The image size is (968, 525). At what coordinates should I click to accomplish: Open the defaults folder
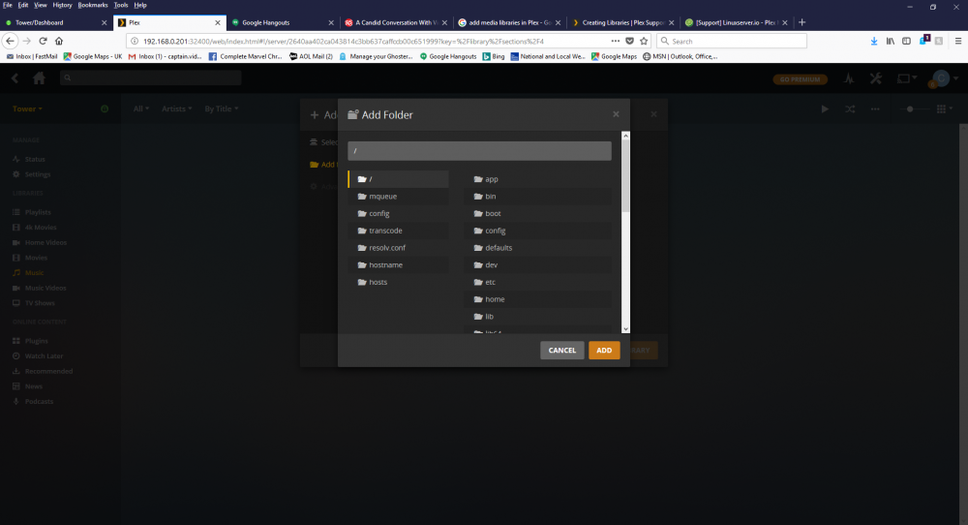537,248
